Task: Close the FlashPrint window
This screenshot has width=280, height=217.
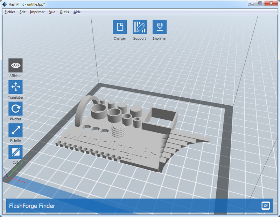Action: [271, 3]
